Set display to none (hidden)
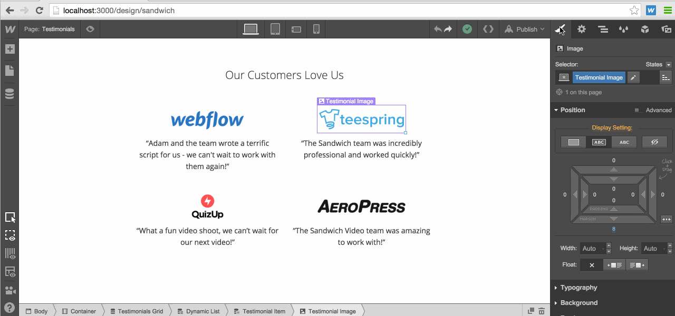 click(x=654, y=142)
